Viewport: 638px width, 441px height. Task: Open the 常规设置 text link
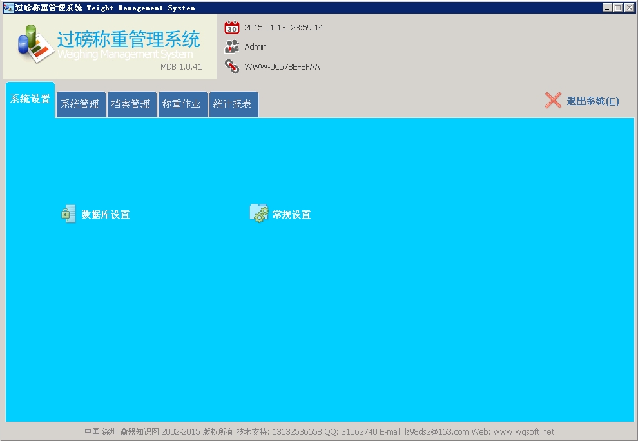tap(291, 215)
